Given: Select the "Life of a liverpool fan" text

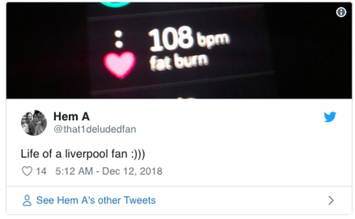Looking at the screenshot, I should coord(75,154).
